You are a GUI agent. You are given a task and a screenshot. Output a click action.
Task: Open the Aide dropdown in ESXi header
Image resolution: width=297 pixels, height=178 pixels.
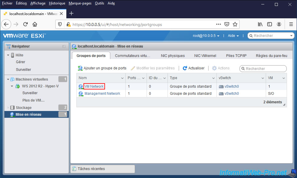[233, 36]
